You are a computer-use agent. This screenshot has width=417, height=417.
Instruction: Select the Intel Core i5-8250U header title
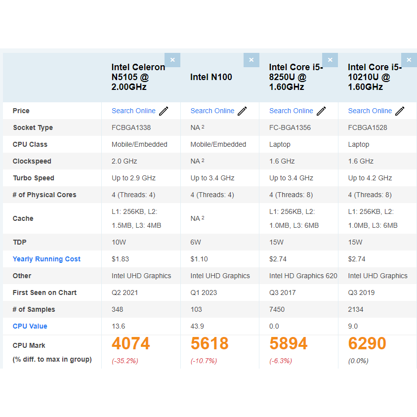[296, 77]
